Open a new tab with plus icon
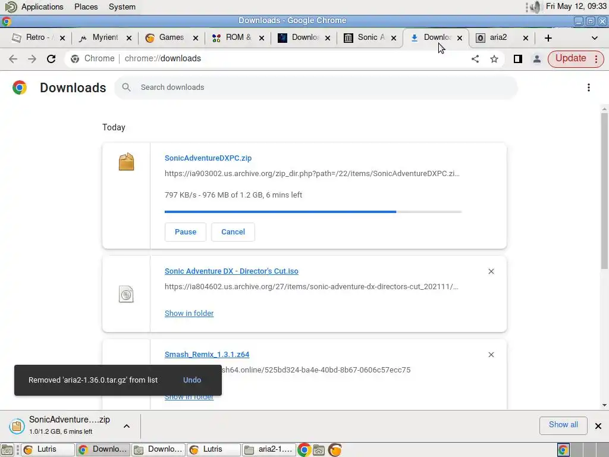 548,37
